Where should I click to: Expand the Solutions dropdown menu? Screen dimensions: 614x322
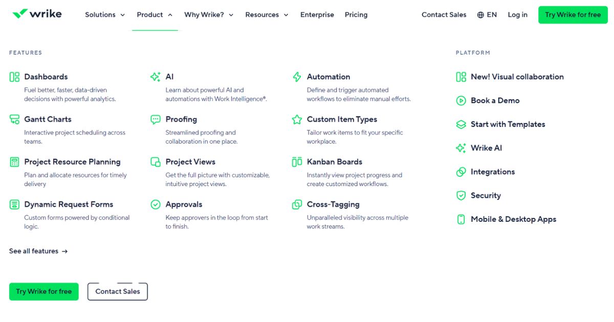pyautogui.click(x=105, y=15)
